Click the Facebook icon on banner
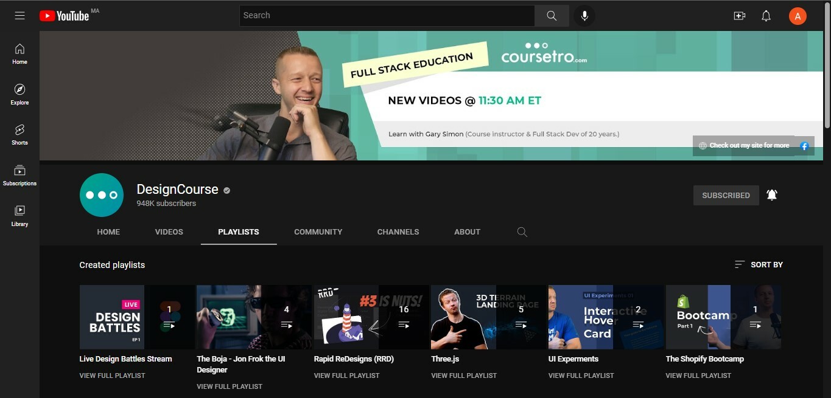831x398 pixels. (804, 146)
